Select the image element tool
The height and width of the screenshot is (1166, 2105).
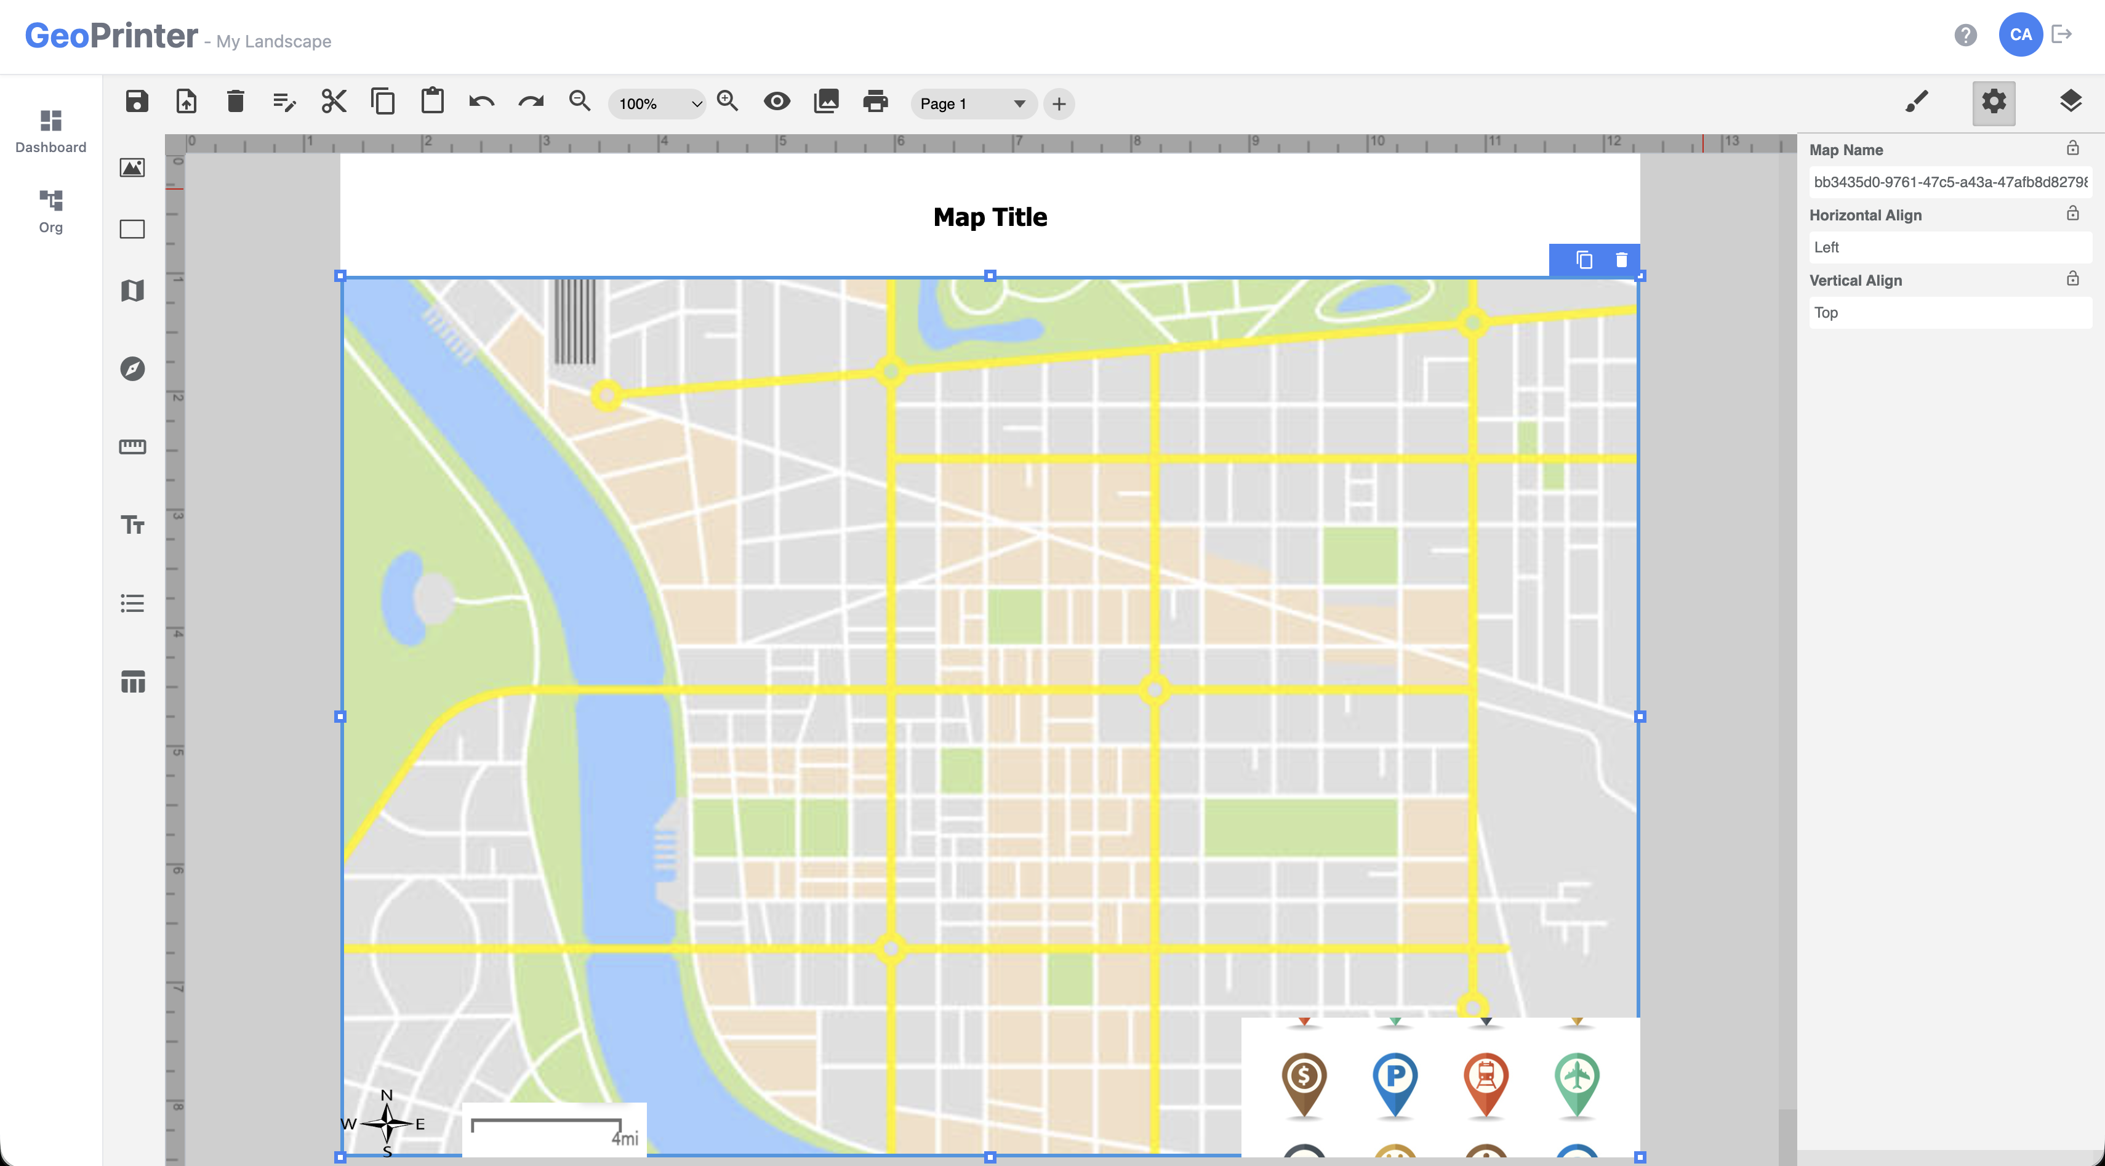coord(132,168)
